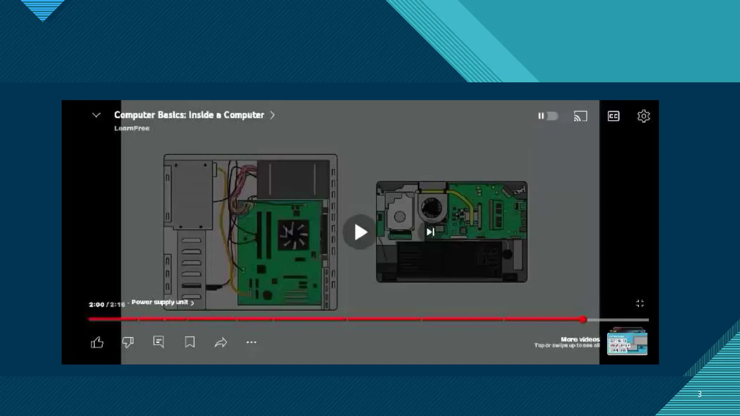Exit fullscreen with the collapse icon
The height and width of the screenshot is (416, 740).
tap(640, 303)
